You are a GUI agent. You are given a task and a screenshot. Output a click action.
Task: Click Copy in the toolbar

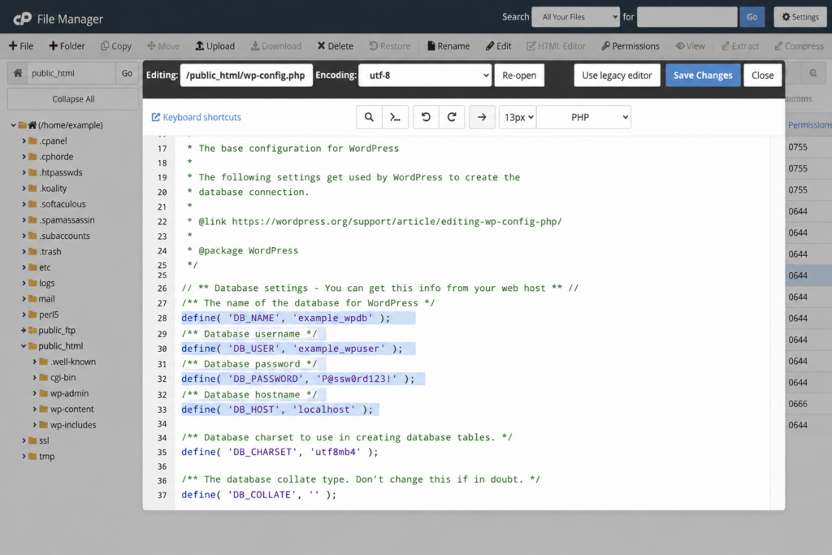pyautogui.click(x=116, y=46)
